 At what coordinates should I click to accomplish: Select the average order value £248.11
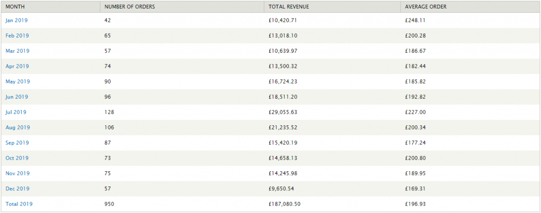(x=415, y=21)
